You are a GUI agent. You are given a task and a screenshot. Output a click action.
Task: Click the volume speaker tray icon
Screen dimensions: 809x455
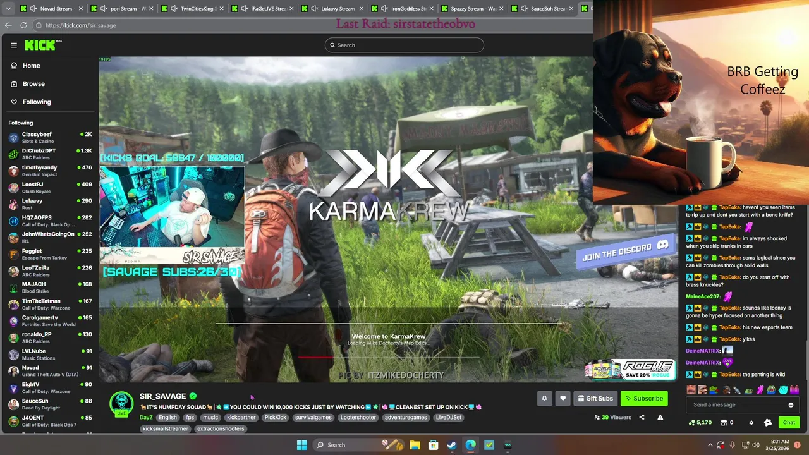tap(757, 445)
